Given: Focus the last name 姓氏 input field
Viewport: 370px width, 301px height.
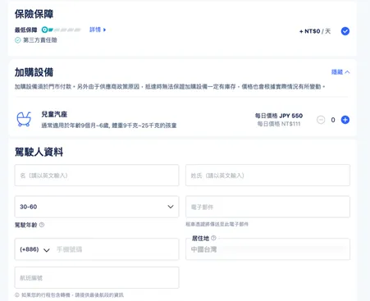Looking at the screenshot, I should tap(267, 176).
